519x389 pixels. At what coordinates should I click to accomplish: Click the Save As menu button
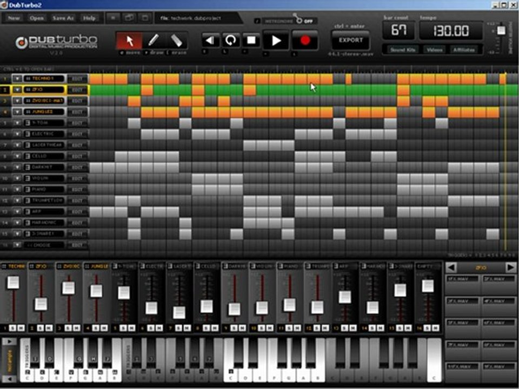point(63,18)
